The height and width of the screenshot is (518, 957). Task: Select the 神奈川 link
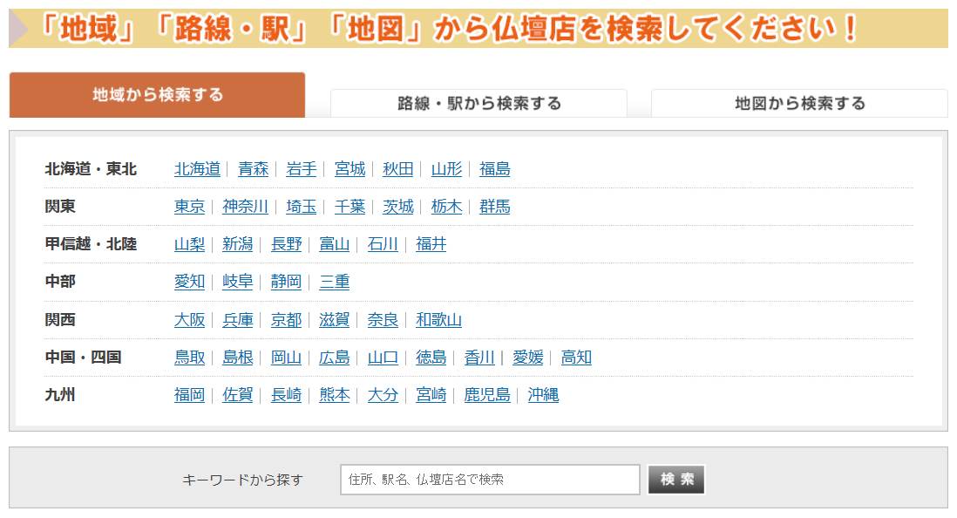245,207
